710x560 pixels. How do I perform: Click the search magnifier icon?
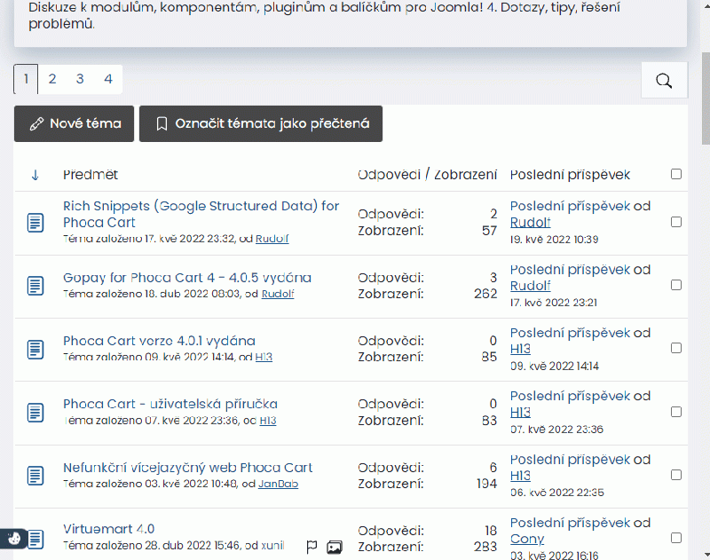(664, 81)
